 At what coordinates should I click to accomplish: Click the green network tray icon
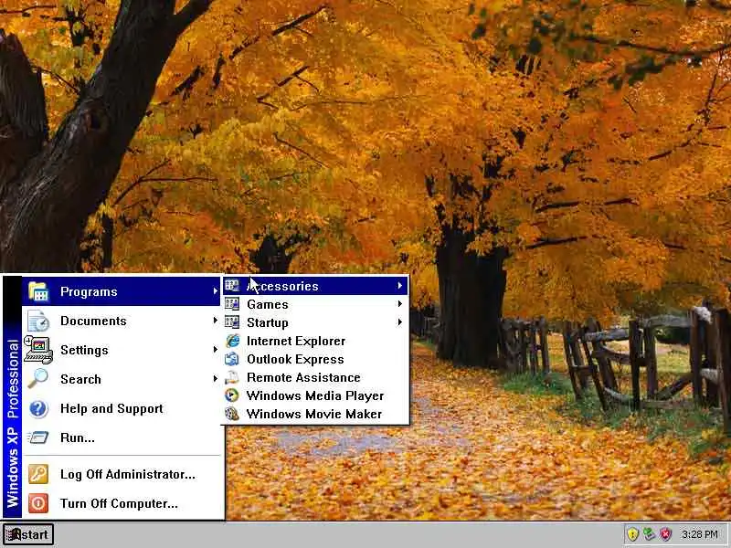coord(649,534)
